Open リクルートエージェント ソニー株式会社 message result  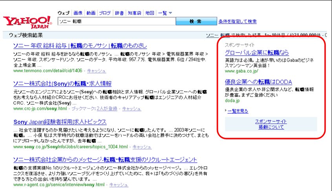click(x=105, y=160)
